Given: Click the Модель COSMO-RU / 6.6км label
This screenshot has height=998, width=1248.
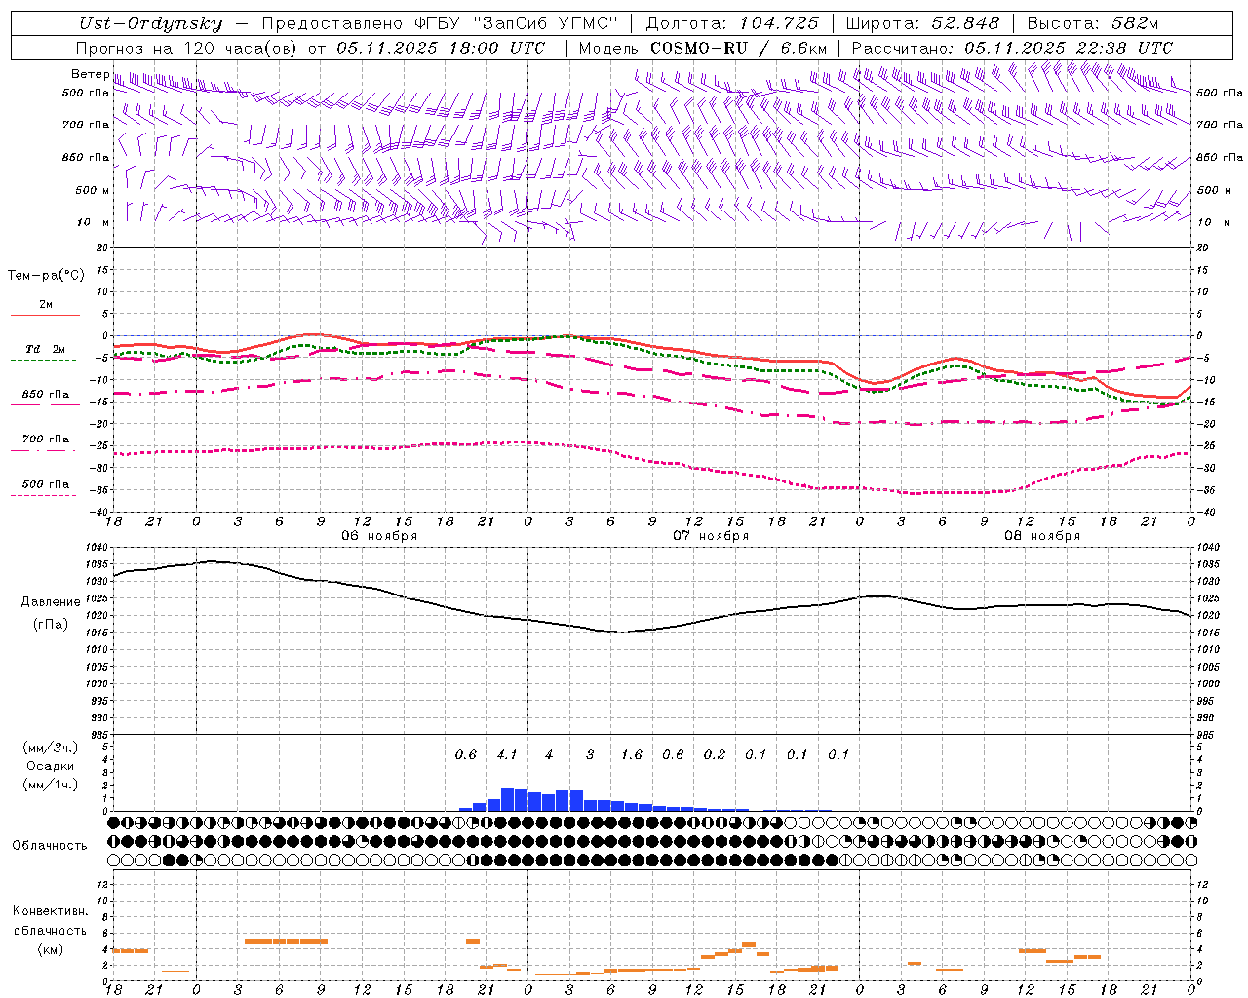Looking at the screenshot, I should pos(703,48).
